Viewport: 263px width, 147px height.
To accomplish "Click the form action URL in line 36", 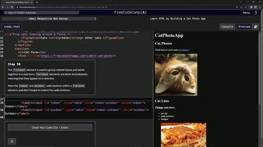I will pos(77,56).
